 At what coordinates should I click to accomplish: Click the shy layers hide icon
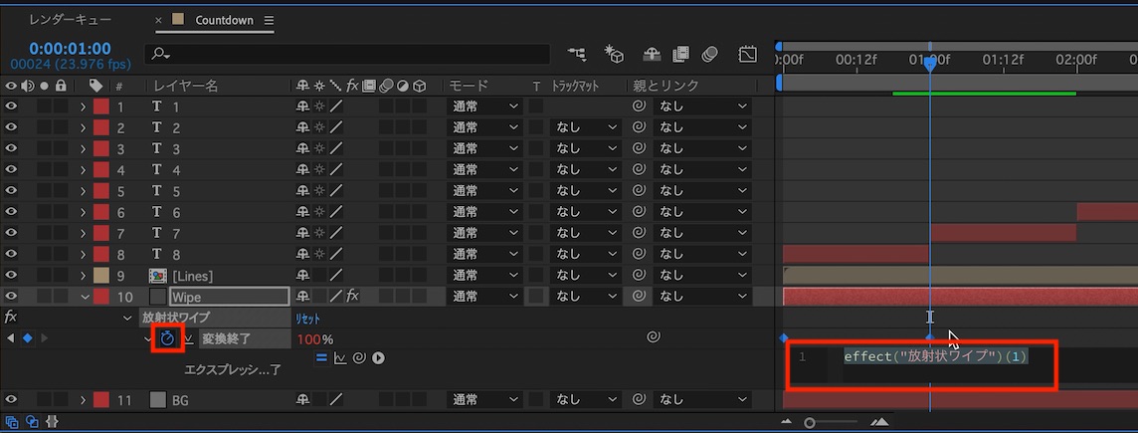652,54
